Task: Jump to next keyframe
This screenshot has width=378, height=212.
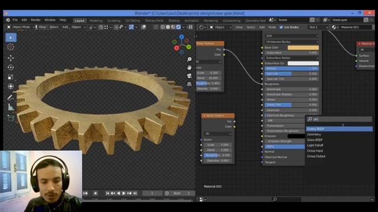Action: (x=129, y=193)
